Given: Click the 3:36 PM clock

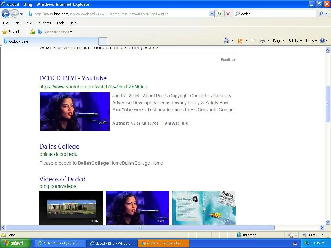Looking at the screenshot, I should pos(319,243).
